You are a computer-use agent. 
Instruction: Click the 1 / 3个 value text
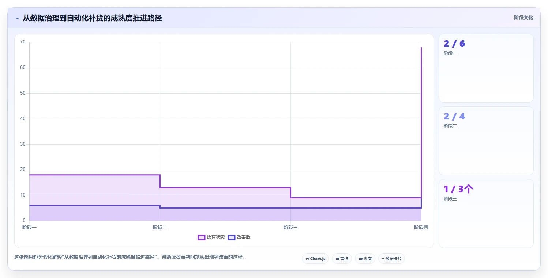459,189
